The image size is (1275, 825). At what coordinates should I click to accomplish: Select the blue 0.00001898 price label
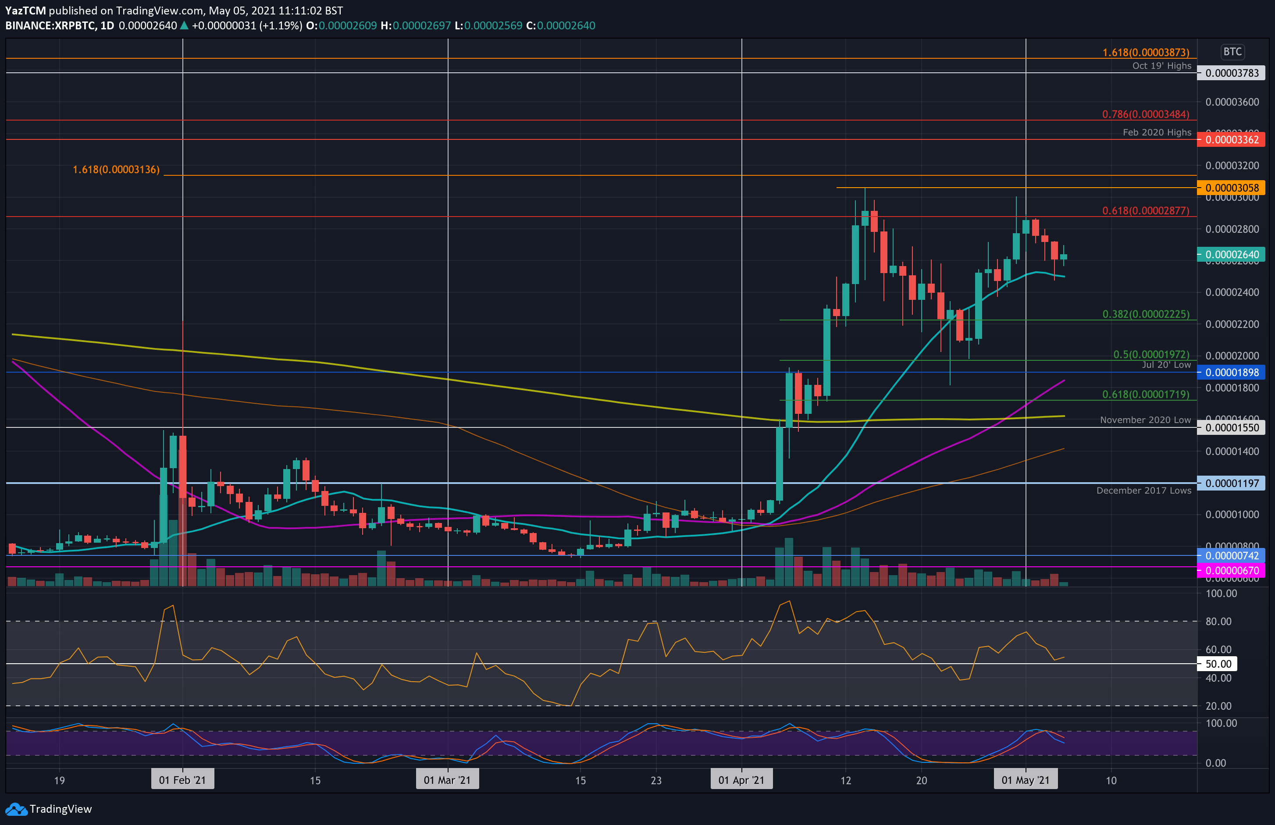tap(1231, 372)
